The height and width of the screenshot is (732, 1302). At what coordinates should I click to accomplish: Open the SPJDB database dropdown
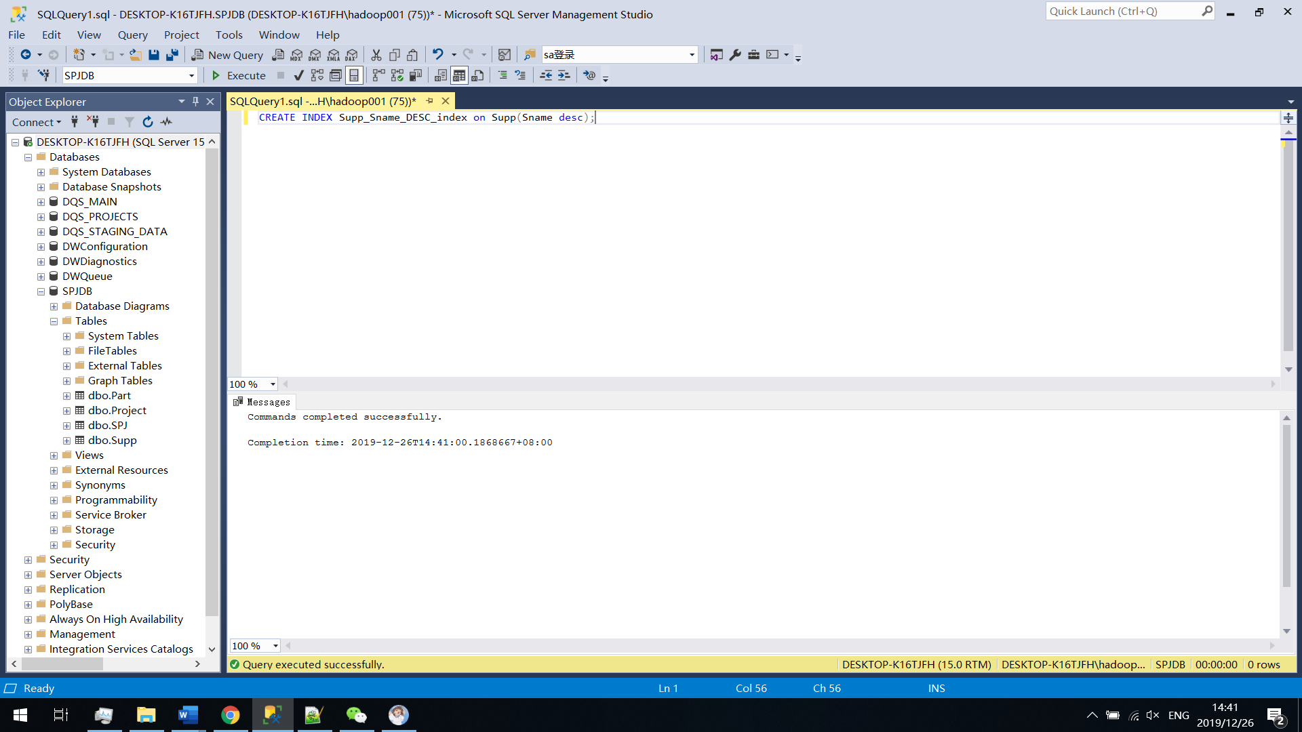tap(191, 75)
